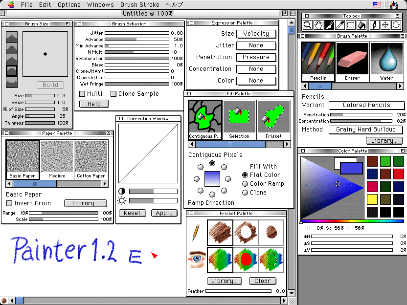The height and width of the screenshot is (305, 407).
Task: Select Flat Color fill option
Action: coord(245,175)
